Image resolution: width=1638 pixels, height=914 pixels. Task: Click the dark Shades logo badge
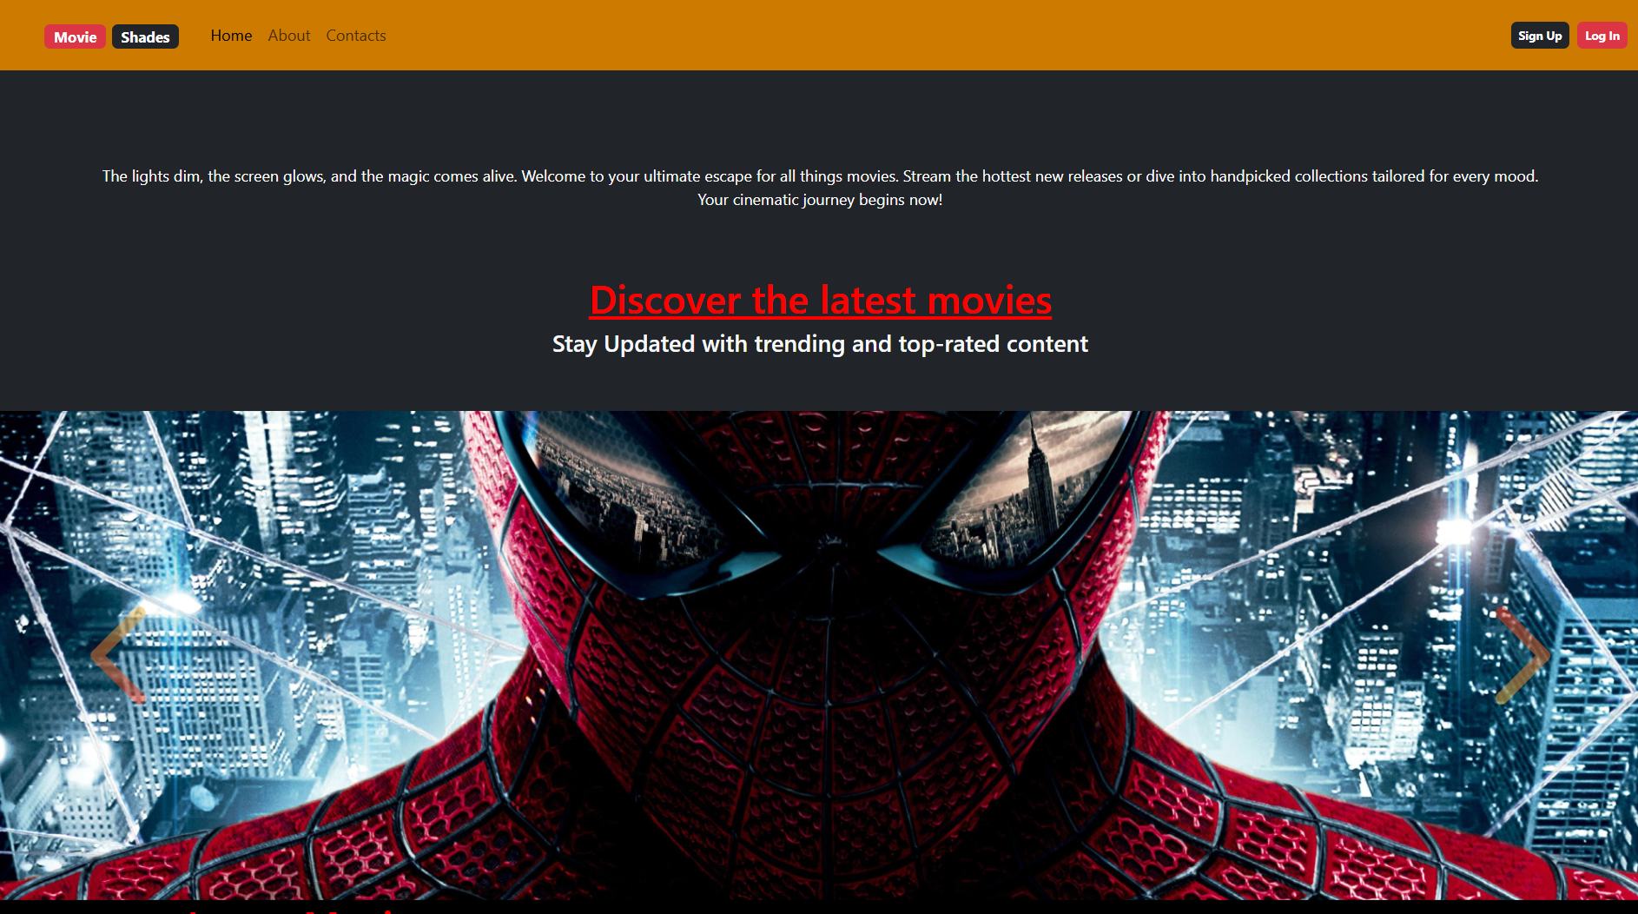point(145,36)
